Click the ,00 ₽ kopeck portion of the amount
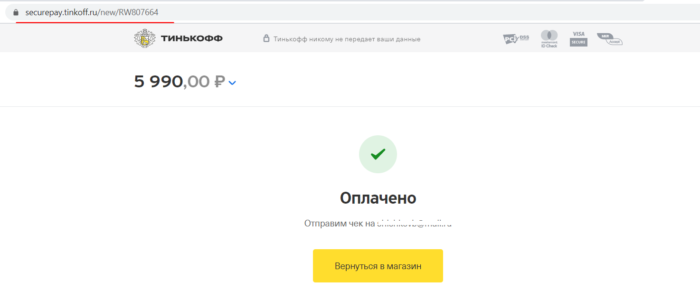The image size is (700, 300). pos(204,82)
